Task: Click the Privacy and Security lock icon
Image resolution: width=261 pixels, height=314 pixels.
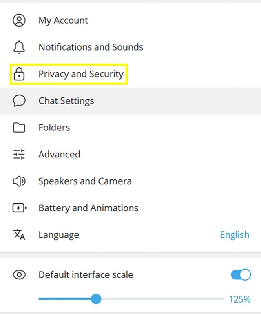Action: tap(19, 74)
